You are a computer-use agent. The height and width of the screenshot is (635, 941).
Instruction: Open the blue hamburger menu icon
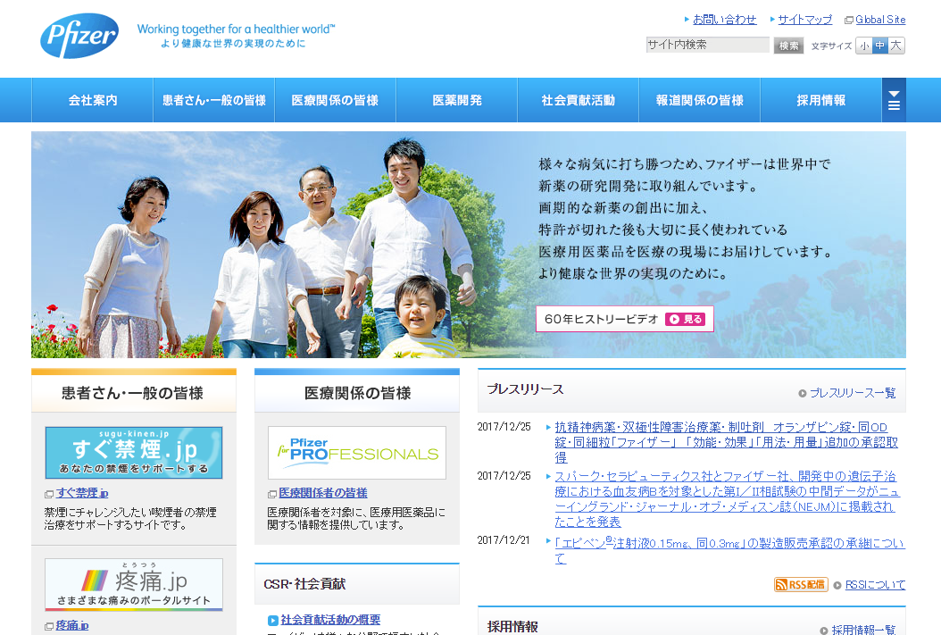click(x=894, y=100)
